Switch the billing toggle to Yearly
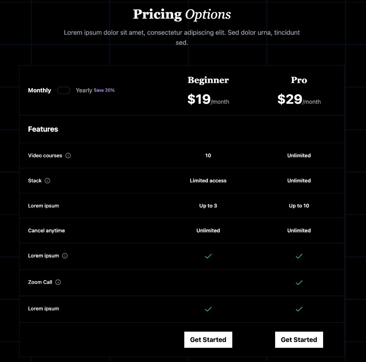Image resolution: width=366 pixels, height=362 pixels. (64, 90)
